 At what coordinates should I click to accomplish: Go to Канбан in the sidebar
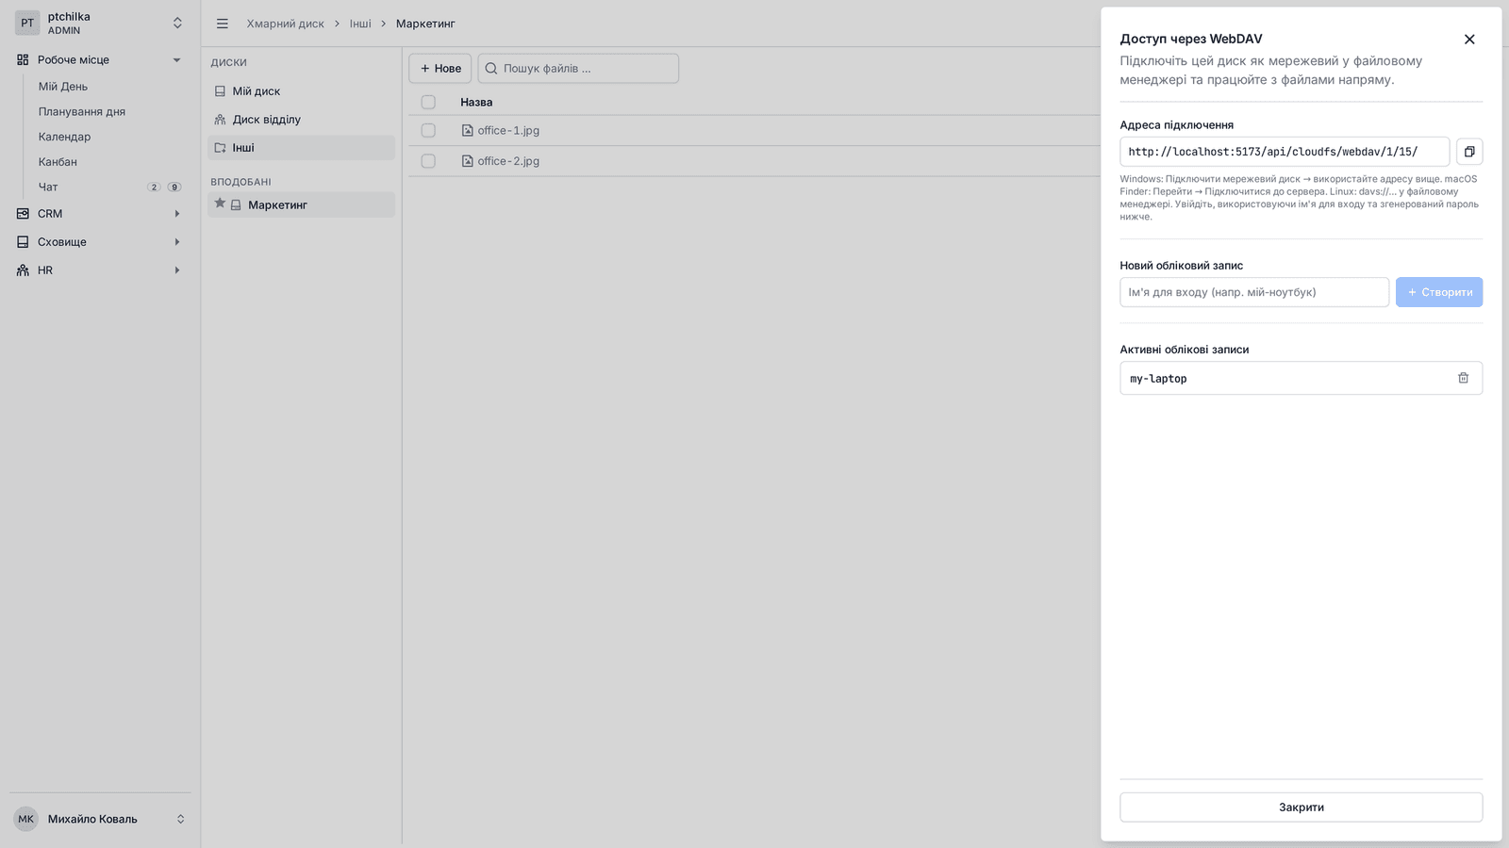click(58, 162)
